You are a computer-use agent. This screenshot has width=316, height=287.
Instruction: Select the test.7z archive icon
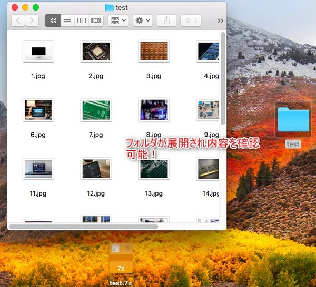[x=121, y=258]
